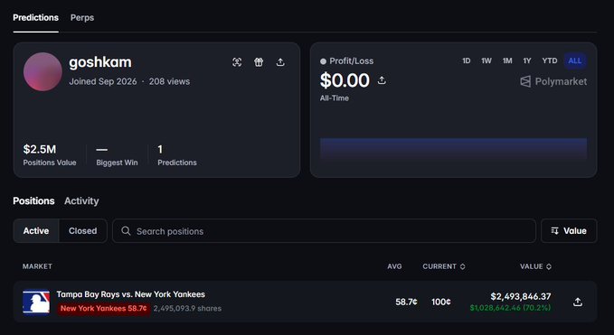Select the Closed positions filter

[x=82, y=230]
